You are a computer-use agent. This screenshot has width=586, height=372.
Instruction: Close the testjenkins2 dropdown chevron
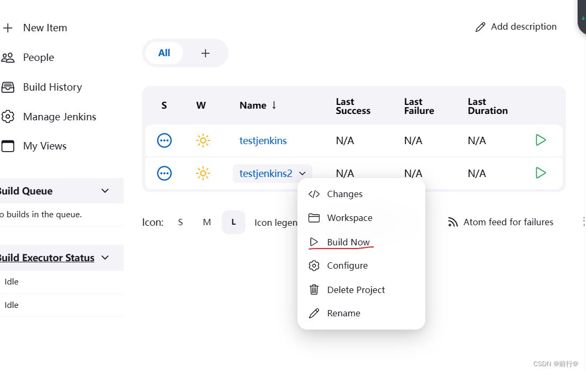click(302, 174)
